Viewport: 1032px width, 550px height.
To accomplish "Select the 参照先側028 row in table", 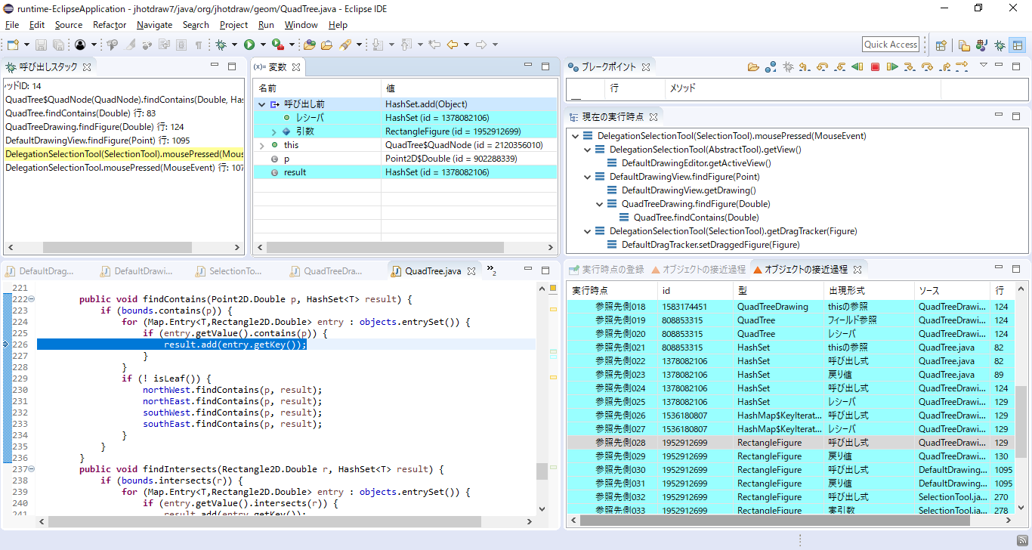I will tap(790, 443).
